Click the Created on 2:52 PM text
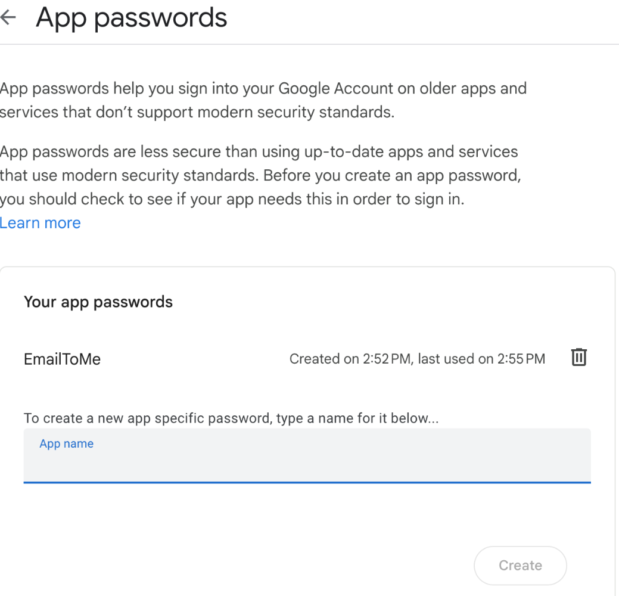This screenshot has height=596, width=619. pos(350,359)
